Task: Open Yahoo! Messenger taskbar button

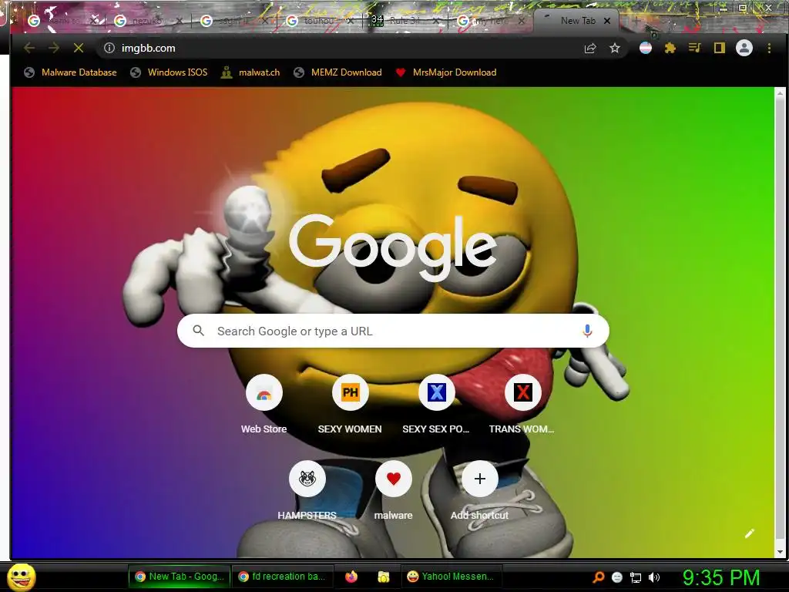Action: point(452,577)
